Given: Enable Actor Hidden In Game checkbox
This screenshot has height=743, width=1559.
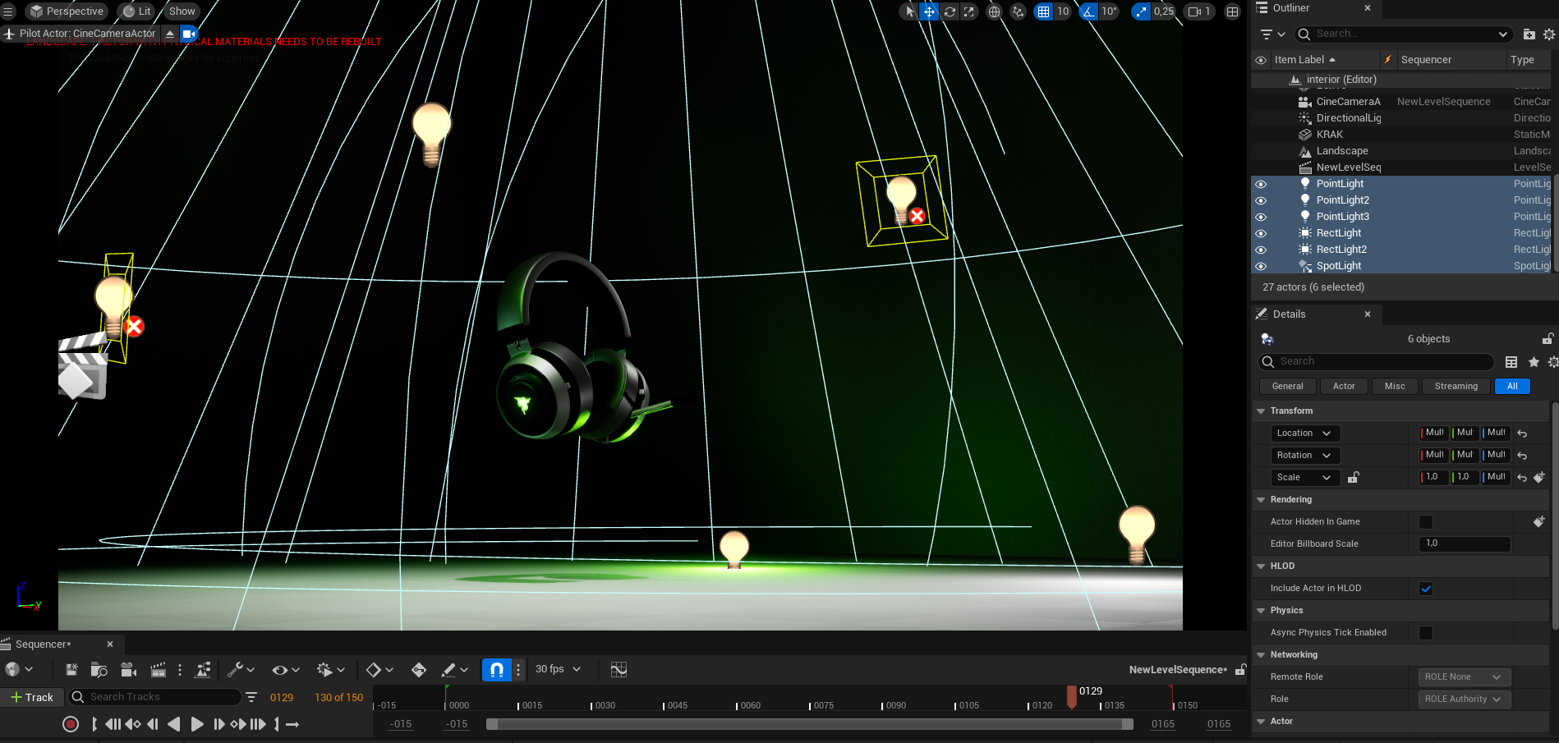Looking at the screenshot, I should (x=1426, y=522).
